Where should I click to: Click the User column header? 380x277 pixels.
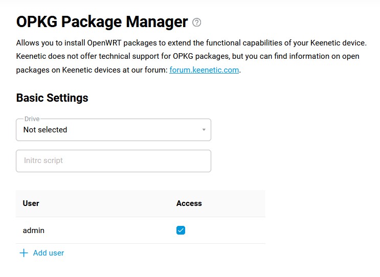(31, 203)
